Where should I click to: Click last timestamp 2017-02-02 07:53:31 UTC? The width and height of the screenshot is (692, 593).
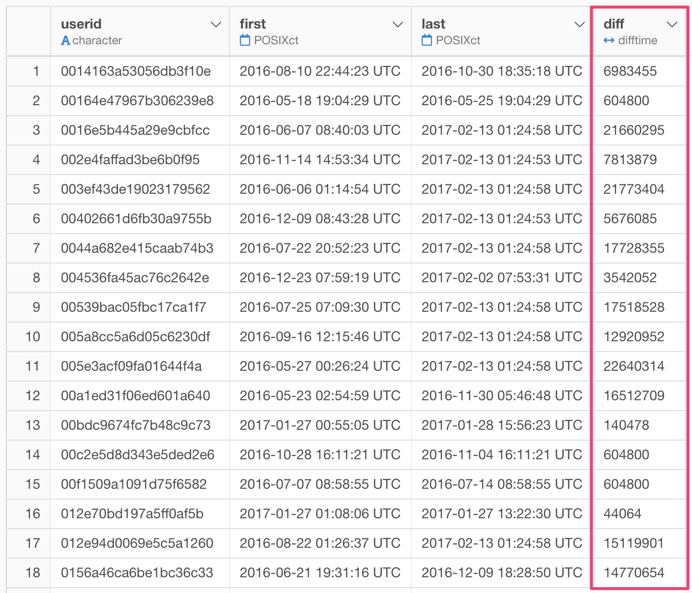501,278
